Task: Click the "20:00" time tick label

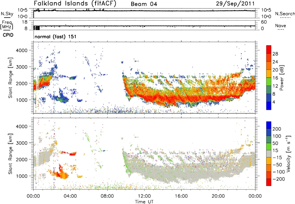Action: [218, 196]
